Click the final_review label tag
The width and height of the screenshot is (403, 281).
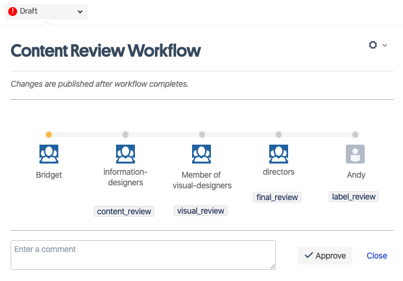click(278, 197)
